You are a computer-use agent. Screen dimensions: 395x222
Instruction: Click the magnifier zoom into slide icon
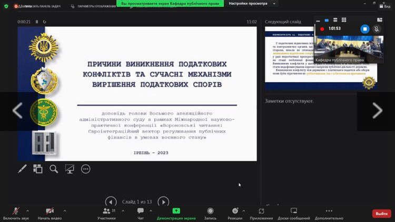54,169
